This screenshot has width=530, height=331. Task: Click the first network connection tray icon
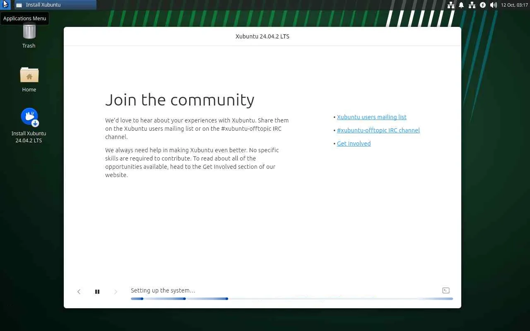(x=451, y=5)
